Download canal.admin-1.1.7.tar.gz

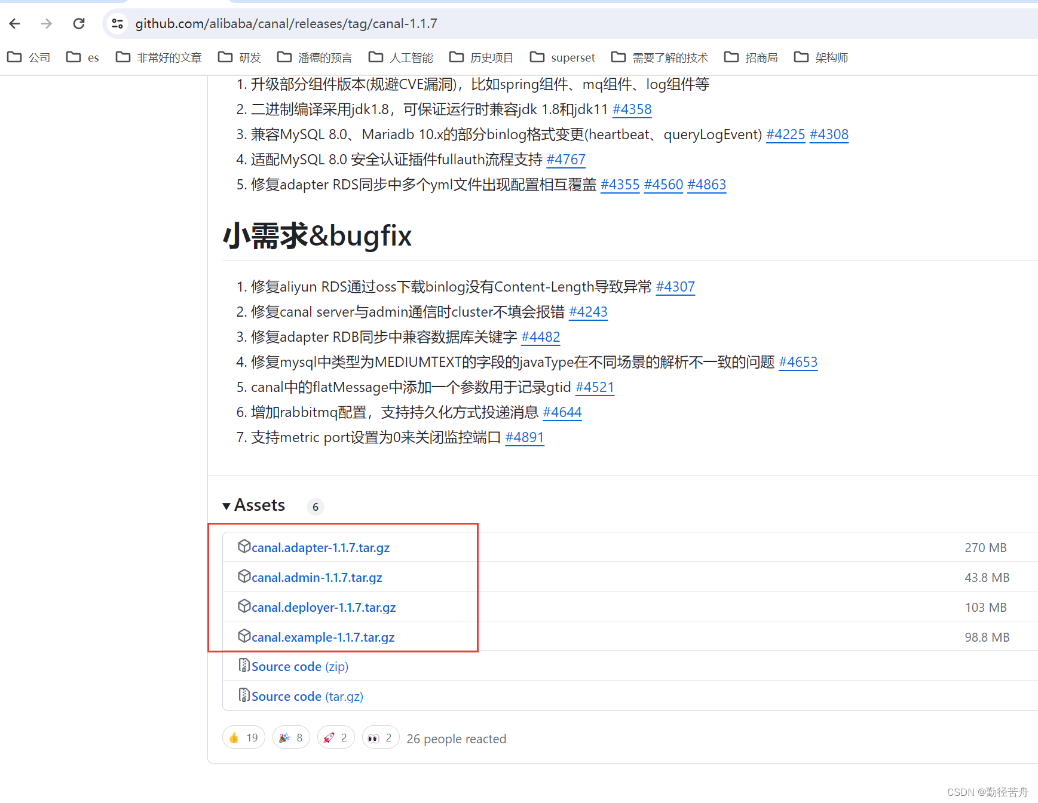point(317,577)
